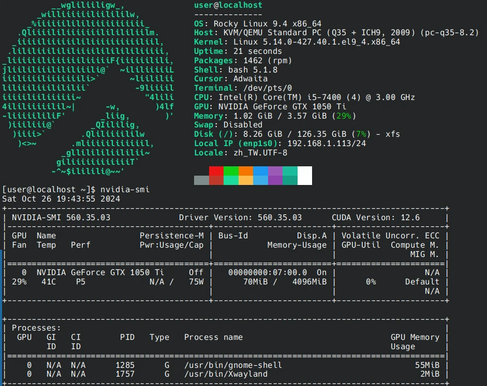Click the Kernel version line
The image size is (487, 386).
[x=297, y=42]
